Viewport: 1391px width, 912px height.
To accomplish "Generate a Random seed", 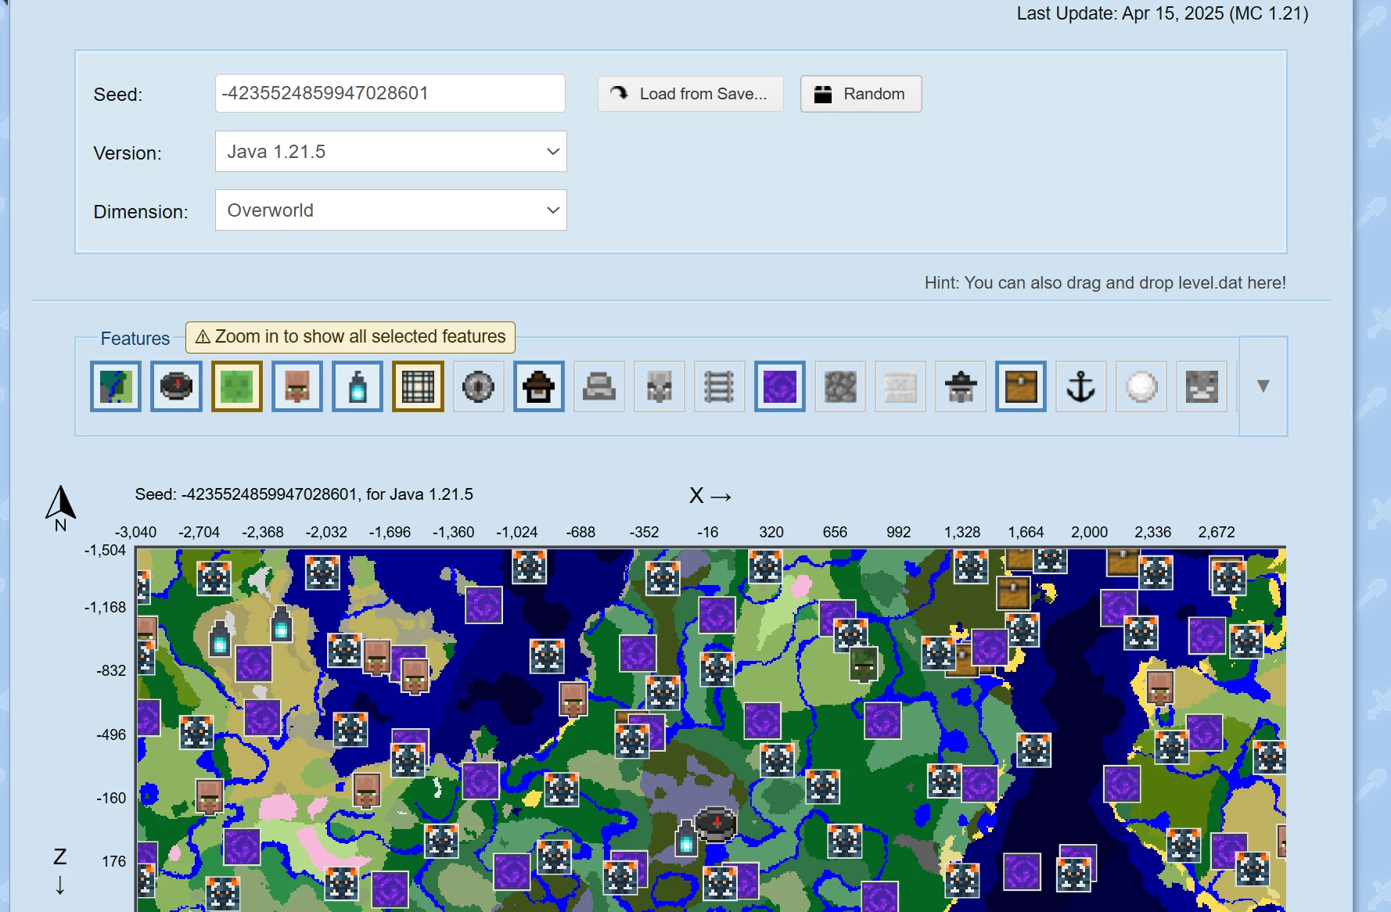I will coord(861,94).
